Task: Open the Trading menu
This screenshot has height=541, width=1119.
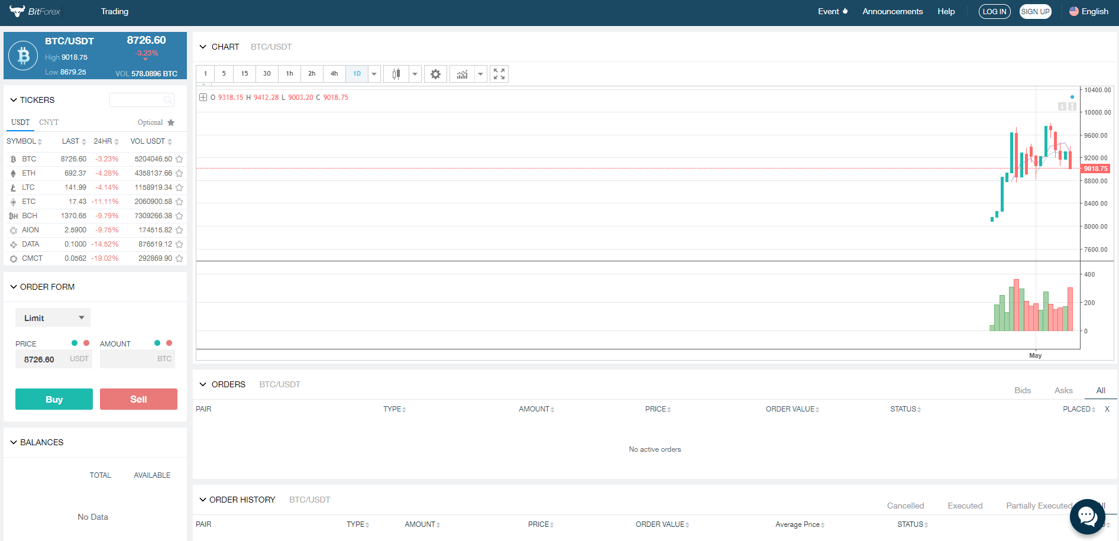Action: tap(115, 11)
